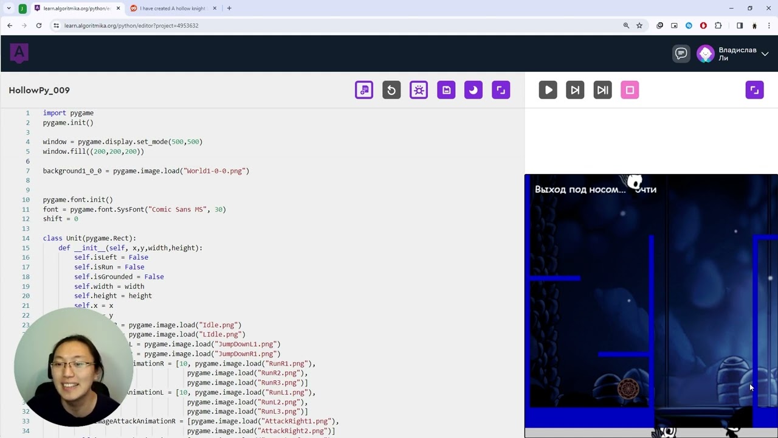Switch to the 'I have created A hollow knight' tab
Screen dimensions: 778x438
pyautogui.click(x=173, y=9)
